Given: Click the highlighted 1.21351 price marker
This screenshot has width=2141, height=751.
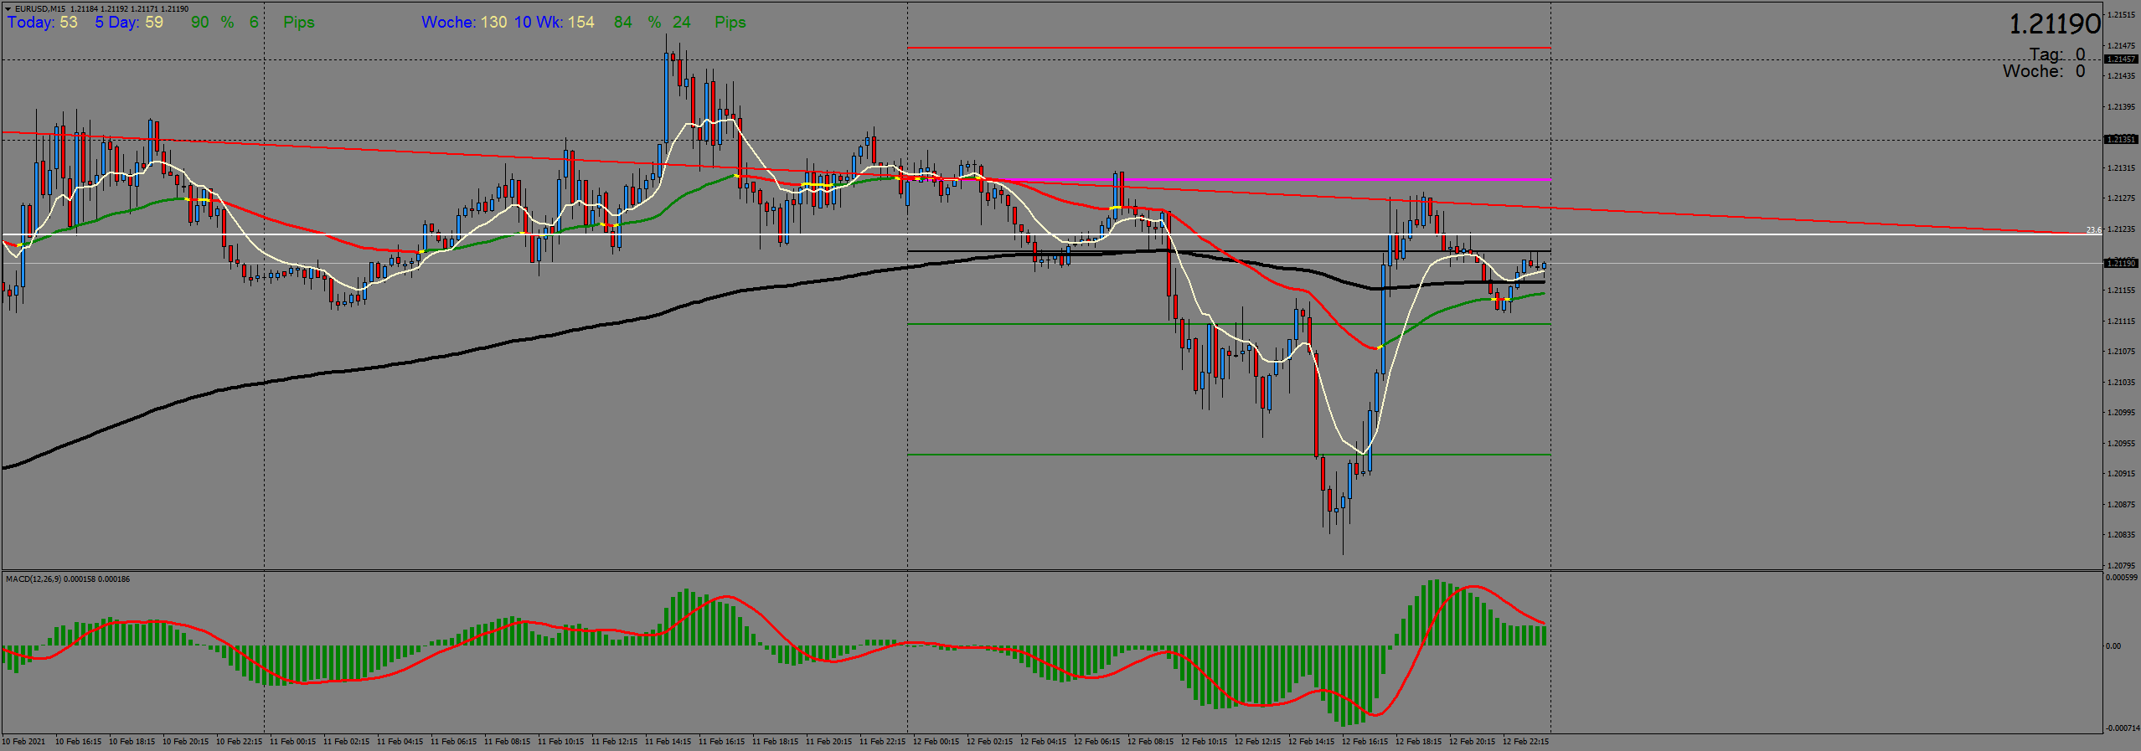Looking at the screenshot, I should click(x=2122, y=140).
